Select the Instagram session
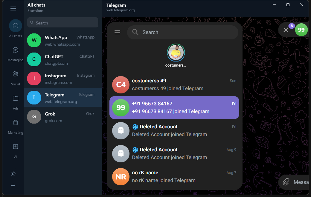This screenshot has height=197, width=311. click(63, 79)
